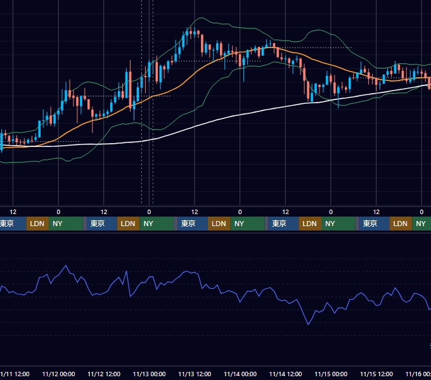Click the 11/14 00:00 date label
431x380 pixels.
click(x=240, y=374)
